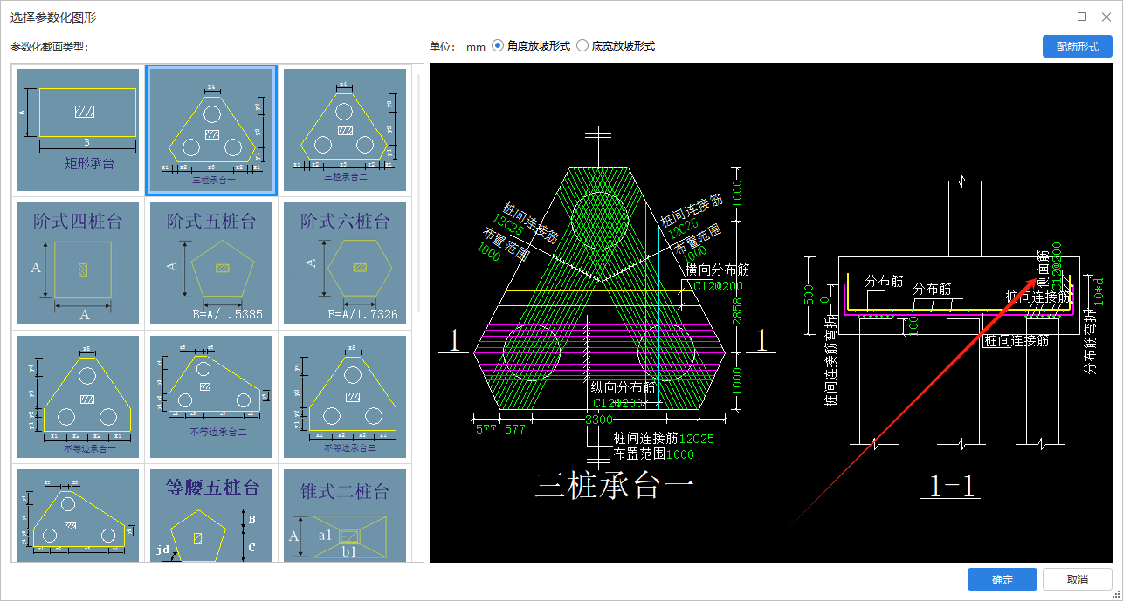This screenshot has height=601, width=1123.
Task: Pick the 阶式四桩台 thumbnail
Action: [x=78, y=263]
